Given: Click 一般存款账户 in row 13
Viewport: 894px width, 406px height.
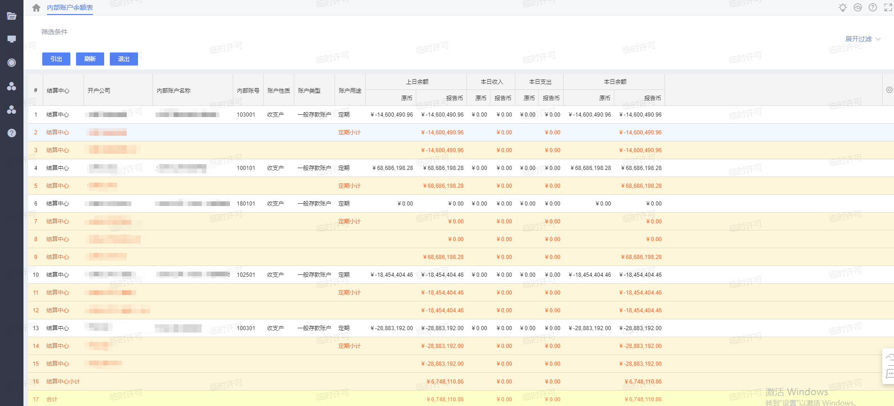Looking at the screenshot, I should pyautogui.click(x=314, y=328).
